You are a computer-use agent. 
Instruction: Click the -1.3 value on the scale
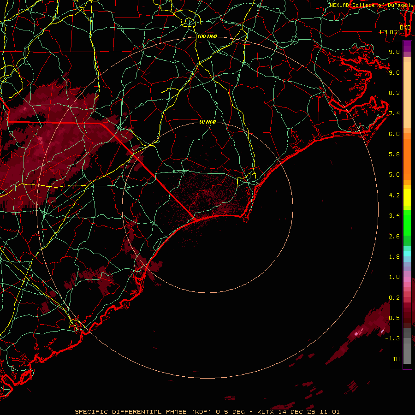coord(392,338)
